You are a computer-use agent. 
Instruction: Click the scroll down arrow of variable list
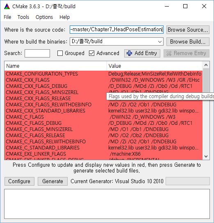click(206, 156)
